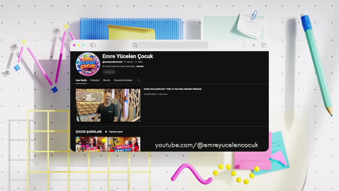Click the green fullscreen window dot
Screen dimensions: 339x191
[83, 45]
